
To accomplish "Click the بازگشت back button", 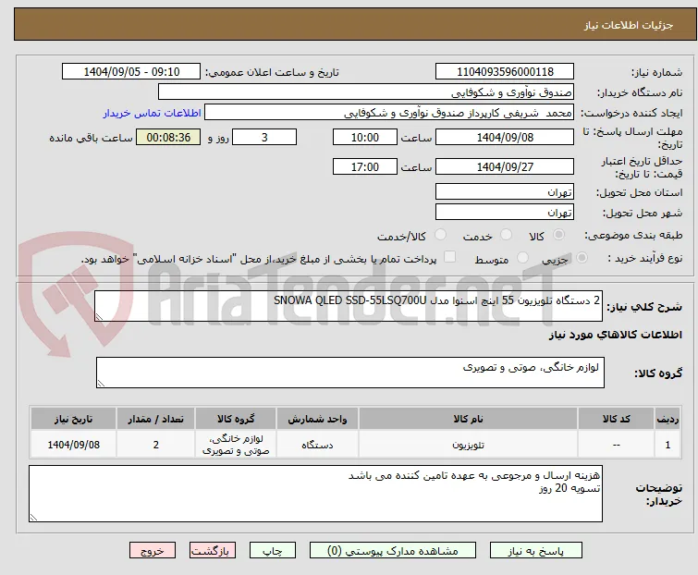I will (x=213, y=551).
